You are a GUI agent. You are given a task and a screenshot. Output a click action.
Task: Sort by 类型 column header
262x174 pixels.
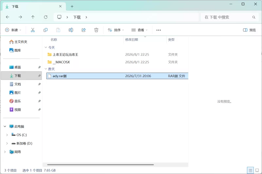point(171,40)
